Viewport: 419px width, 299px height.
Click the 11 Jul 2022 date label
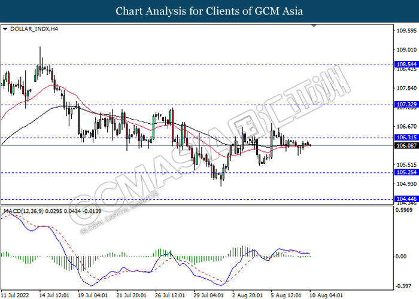pos(15,295)
